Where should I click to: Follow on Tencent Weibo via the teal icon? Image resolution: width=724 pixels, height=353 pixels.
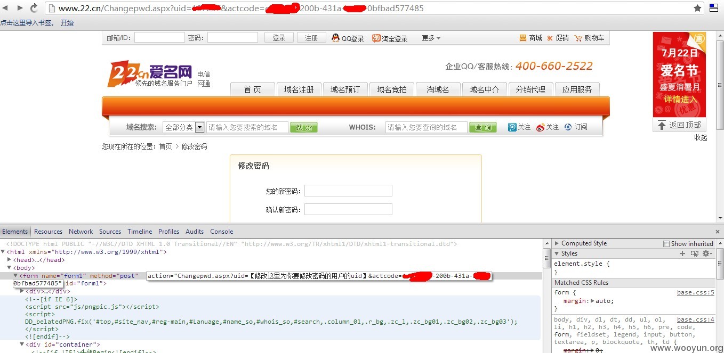point(512,127)
